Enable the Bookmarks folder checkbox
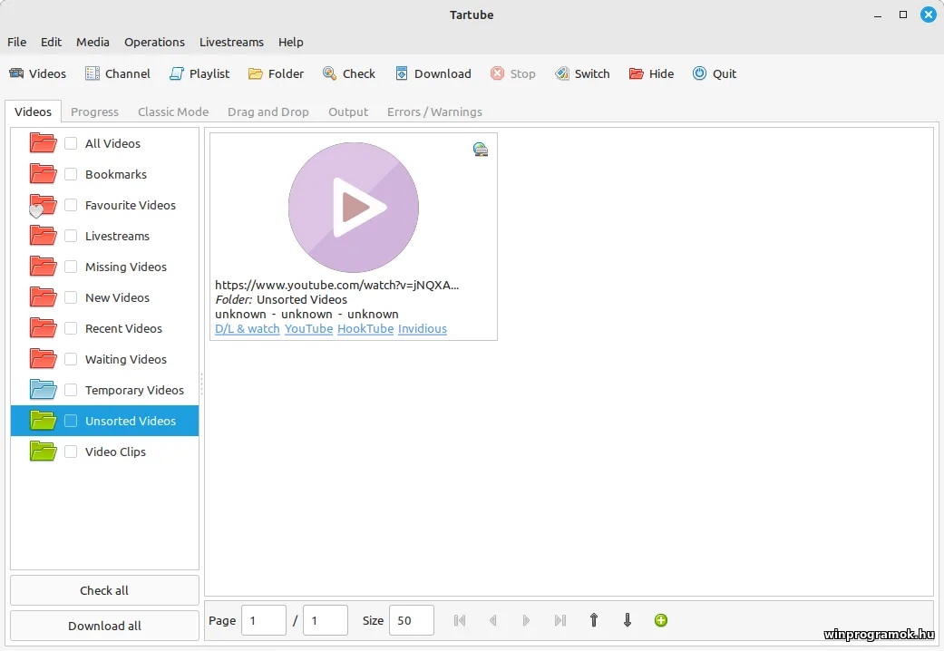 71,174
